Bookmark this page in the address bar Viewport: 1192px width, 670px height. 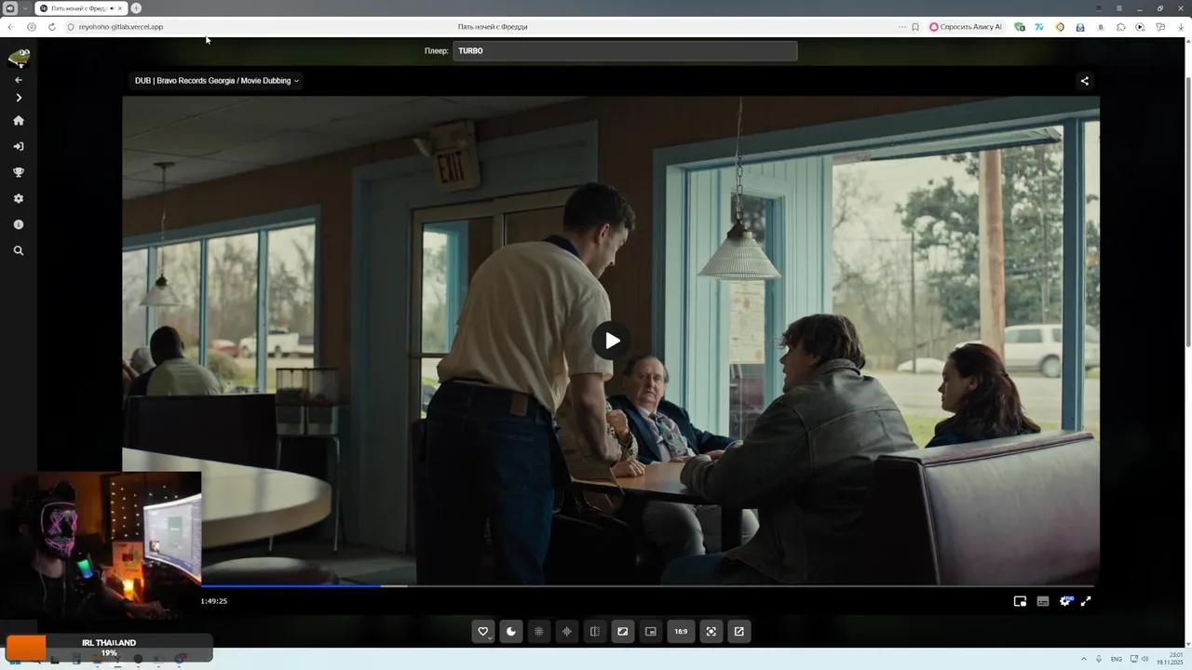[915, 27]
